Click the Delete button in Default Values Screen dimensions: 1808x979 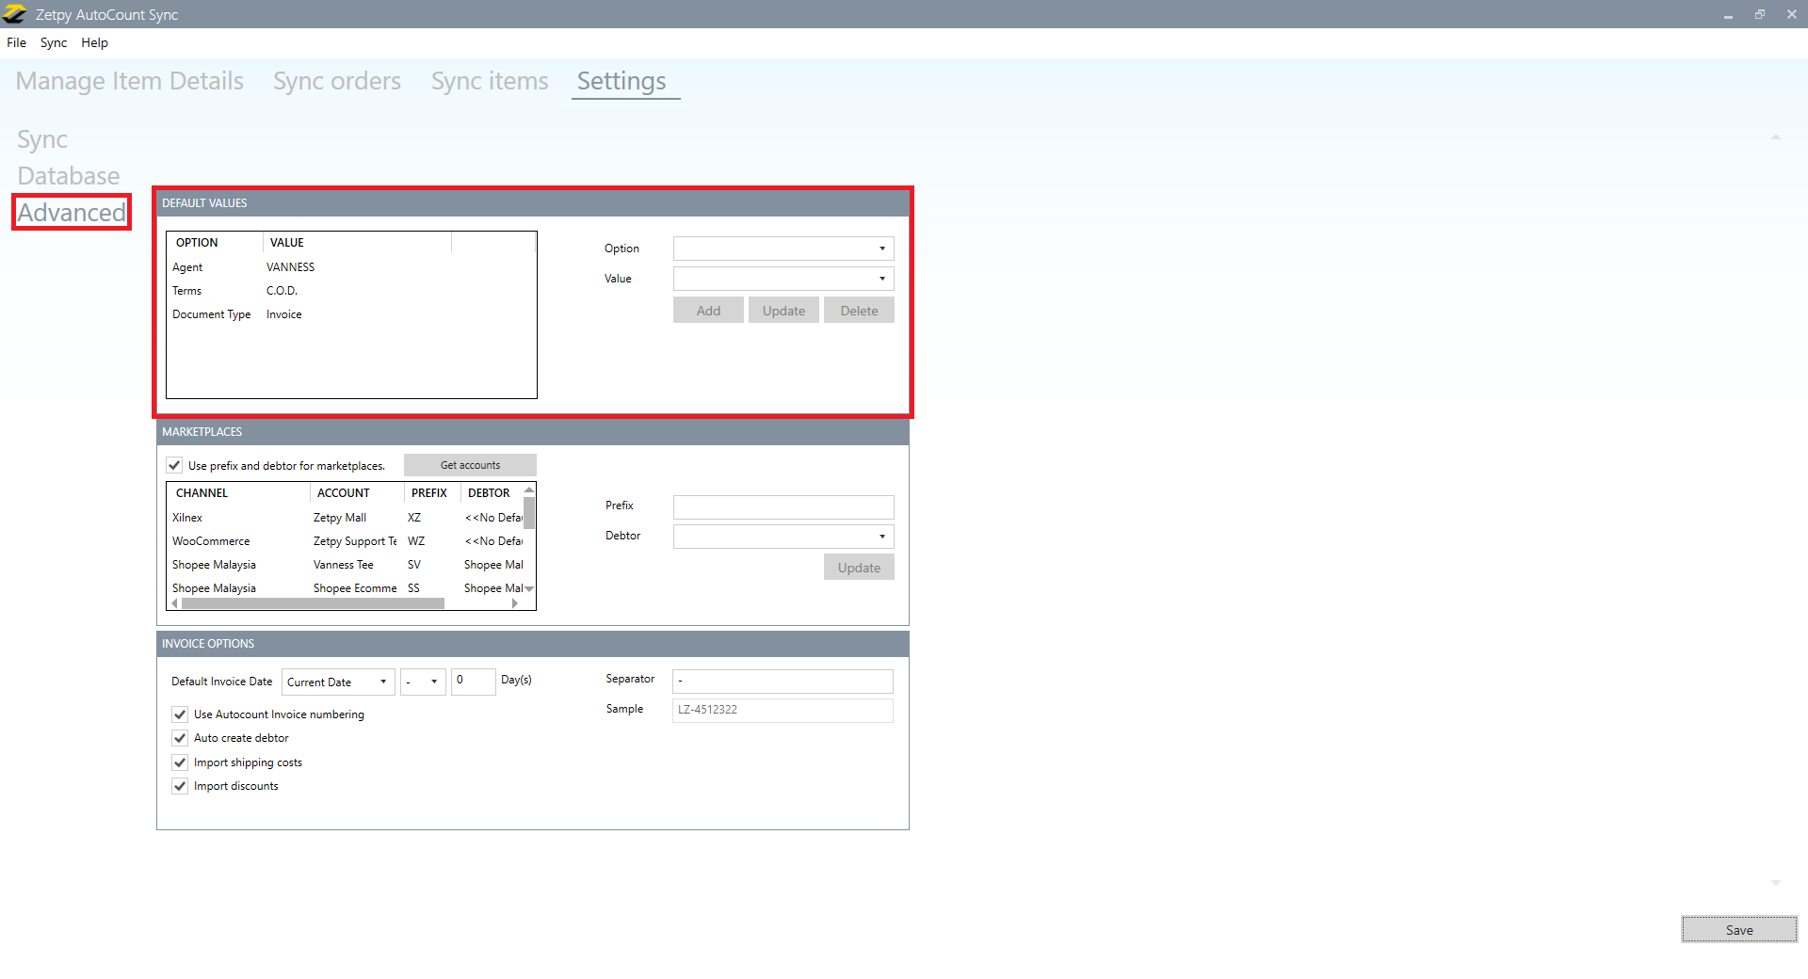point(859,311)
